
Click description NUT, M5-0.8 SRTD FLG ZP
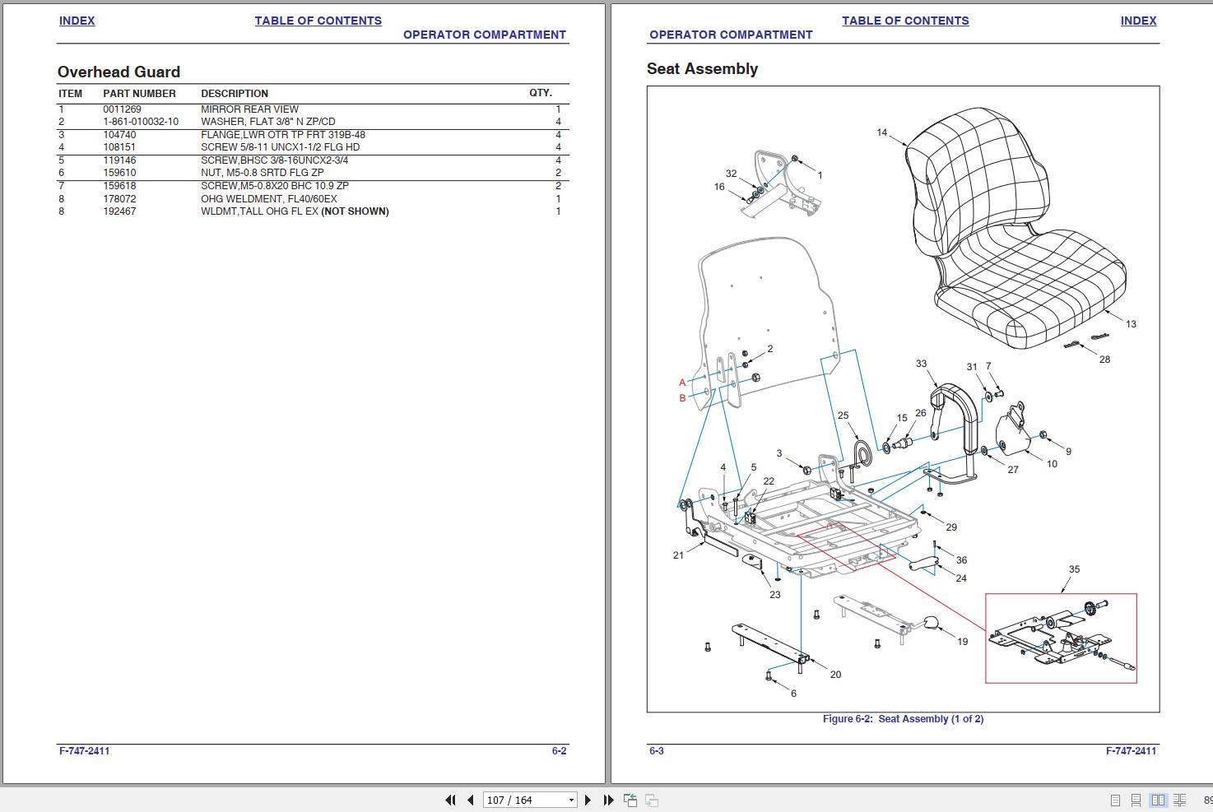point(262,173)
